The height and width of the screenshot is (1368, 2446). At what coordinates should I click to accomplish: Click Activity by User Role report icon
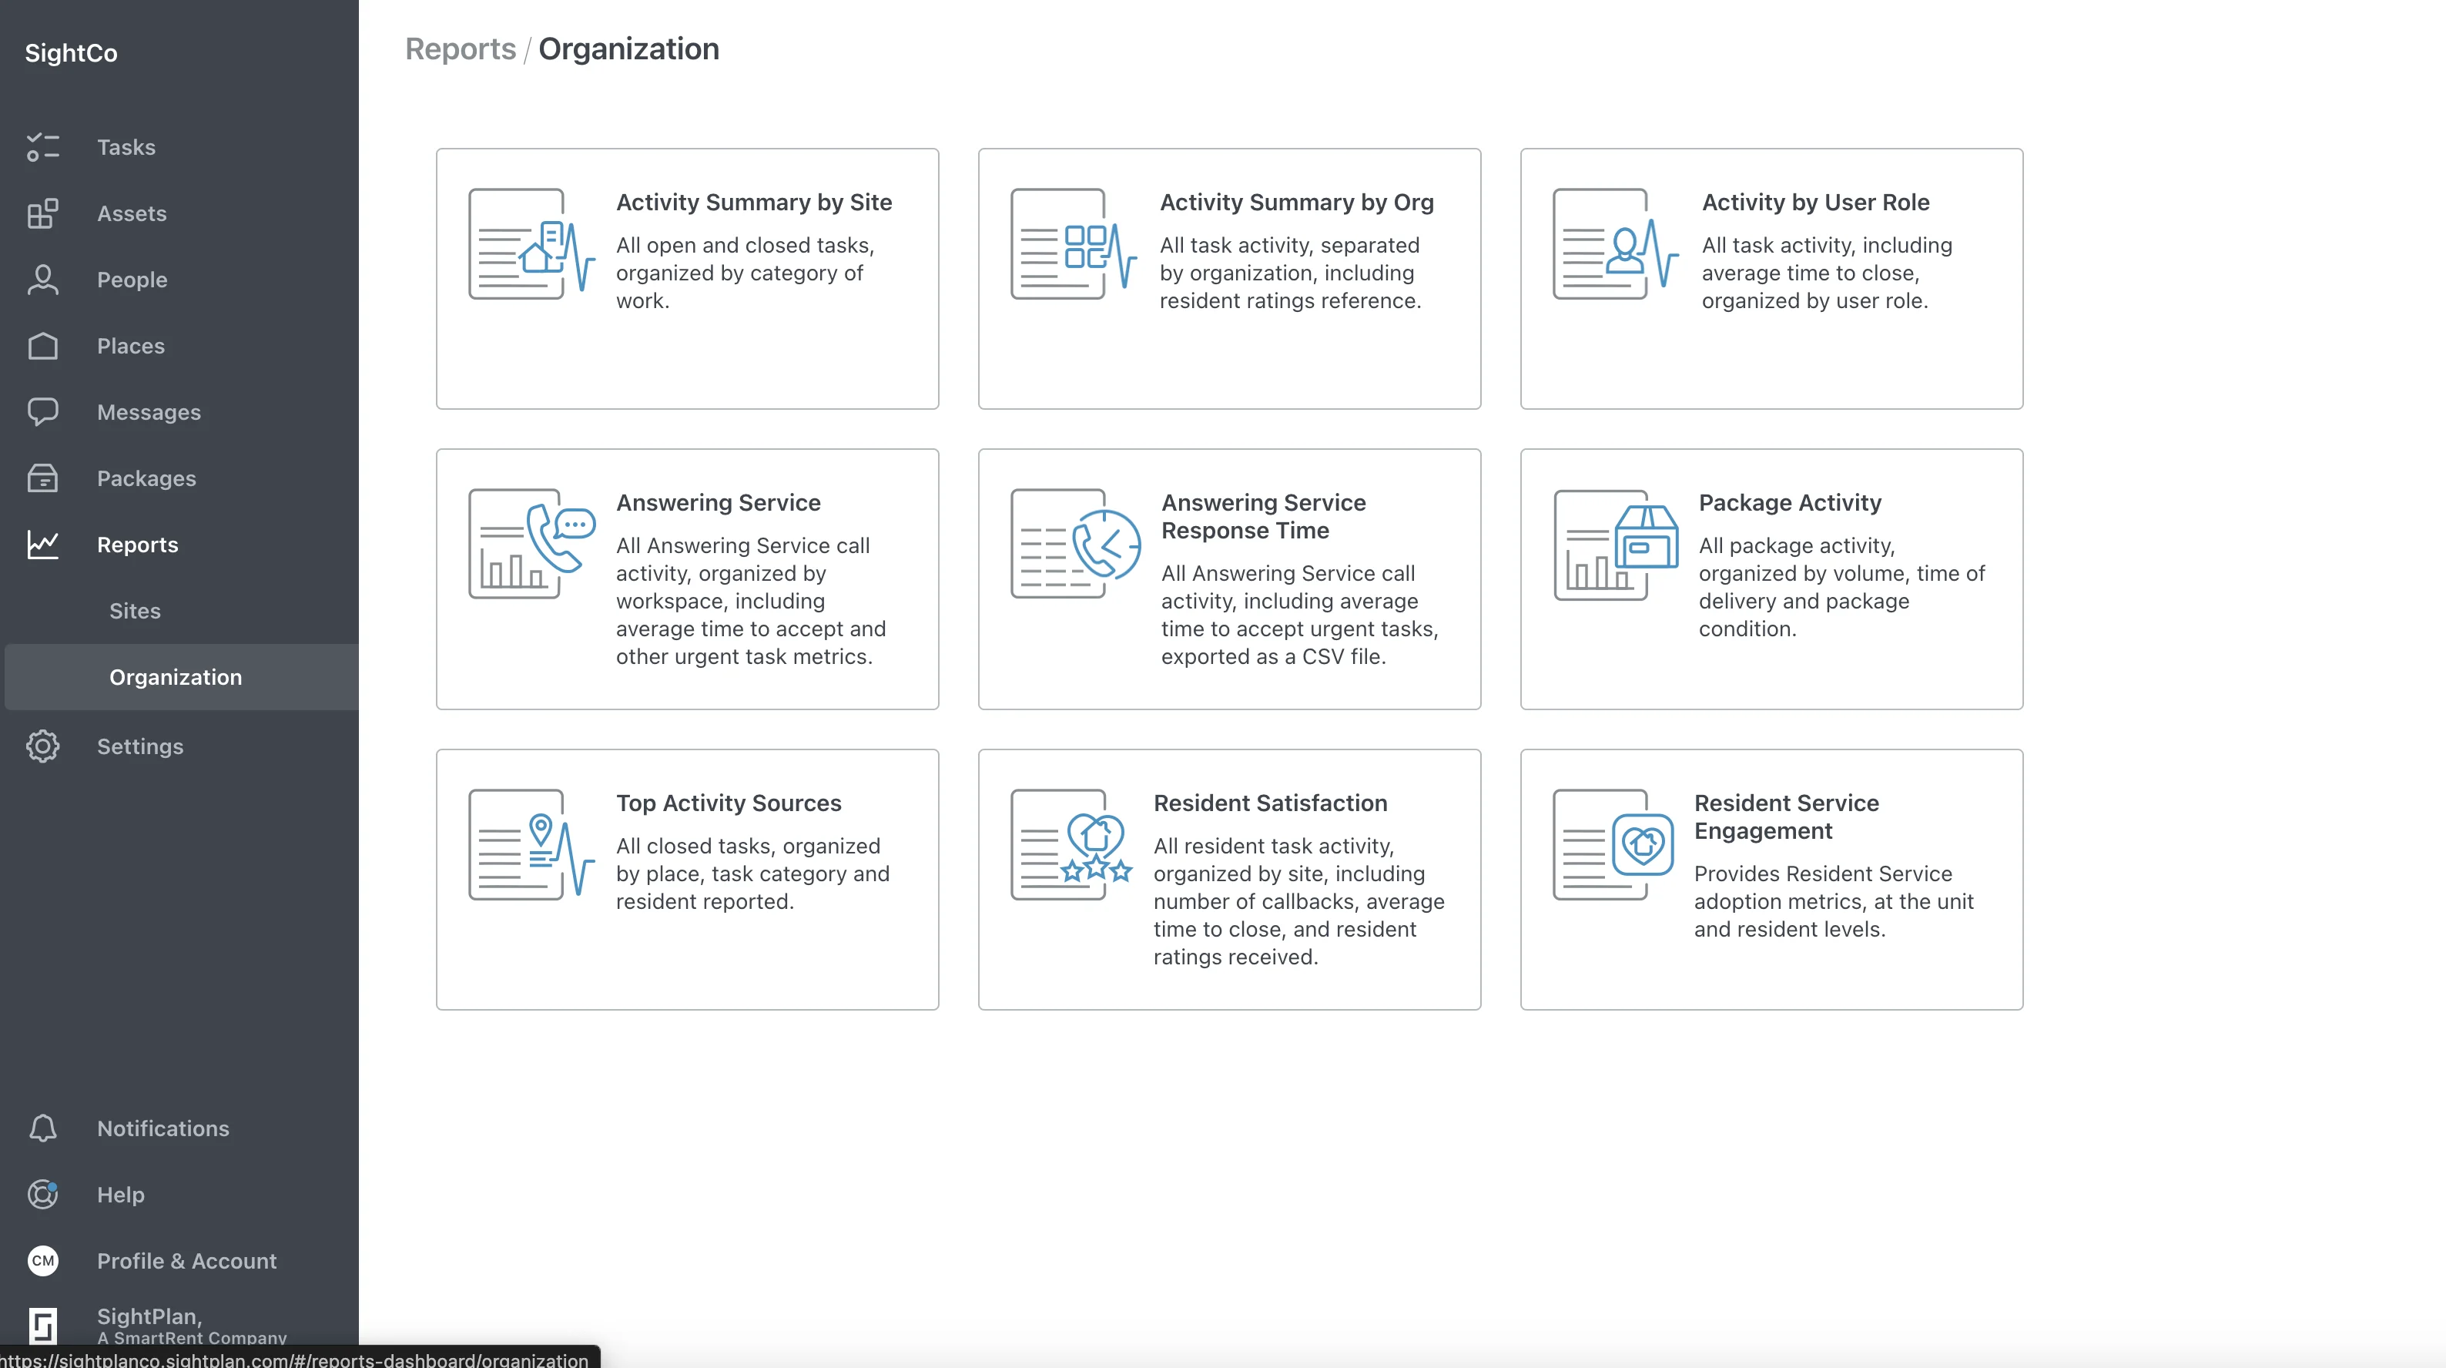pos(1616,244)
